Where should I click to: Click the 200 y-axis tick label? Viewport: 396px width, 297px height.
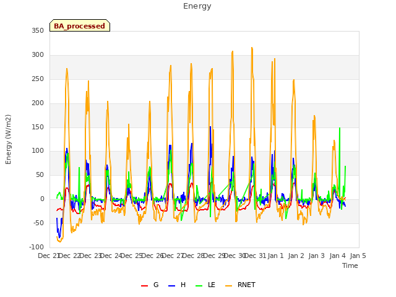pos(38,103)
